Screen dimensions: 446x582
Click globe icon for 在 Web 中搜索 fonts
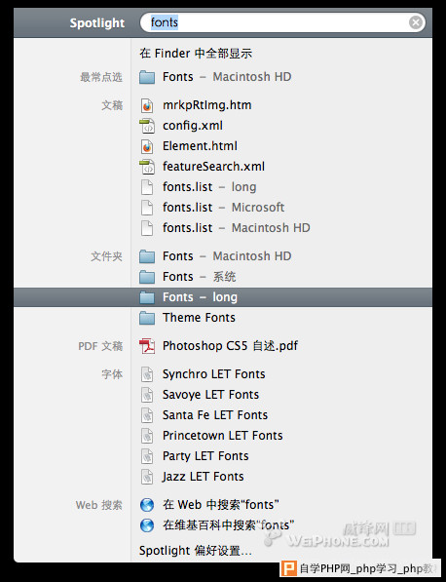pyautogui.click(x=147, y=505)
